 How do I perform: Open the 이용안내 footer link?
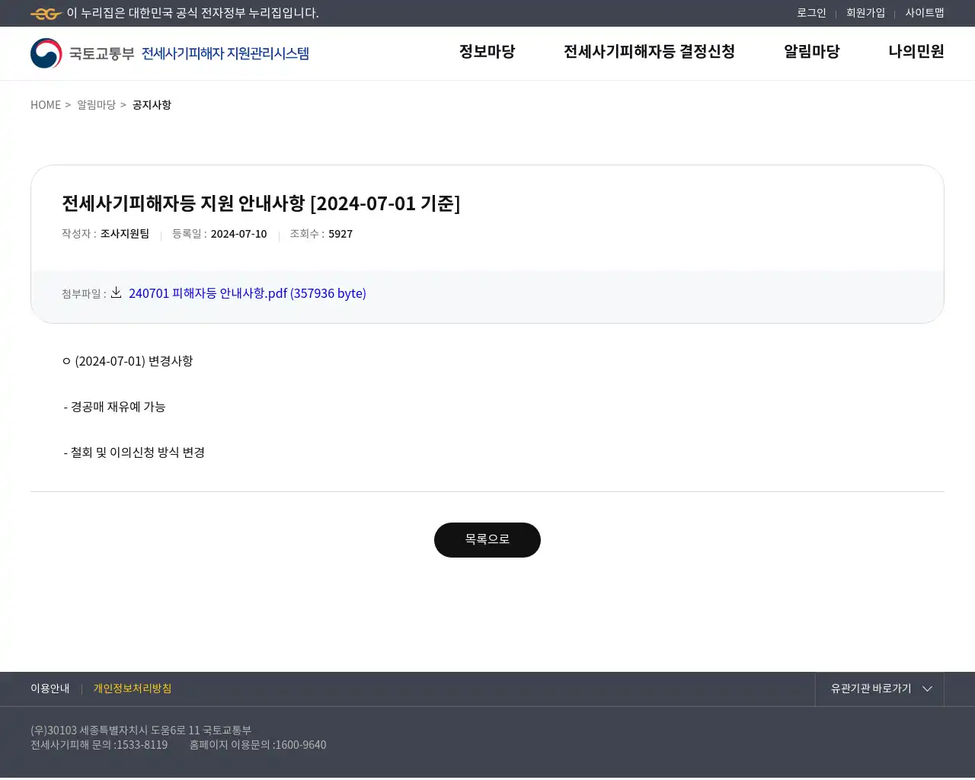coord(50,689)
